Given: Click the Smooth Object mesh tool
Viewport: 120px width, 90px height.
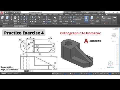Looking at the screenshot, I should [x=15, y=19].
